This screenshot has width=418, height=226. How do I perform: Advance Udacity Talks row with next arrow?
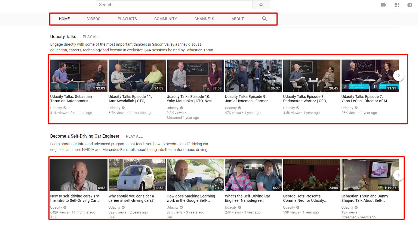398,76
